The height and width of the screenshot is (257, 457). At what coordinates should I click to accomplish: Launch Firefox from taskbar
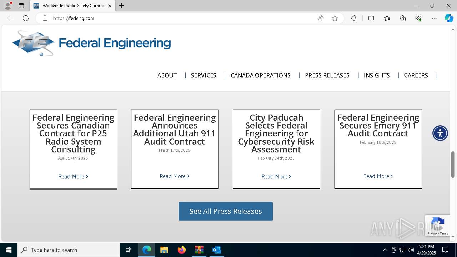pos(182,250)
